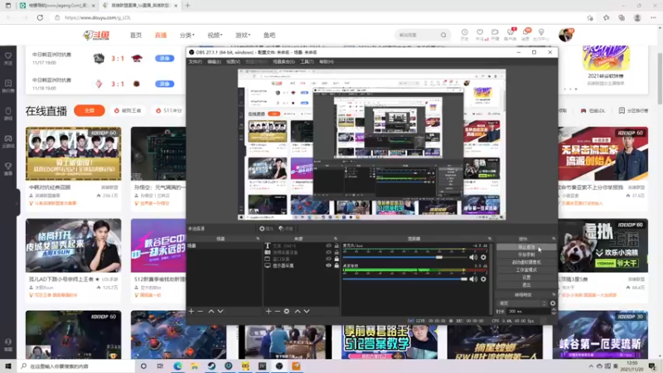Toggle visibility of the text source
This screenshot has width=663, height=373.
point(328,245)
